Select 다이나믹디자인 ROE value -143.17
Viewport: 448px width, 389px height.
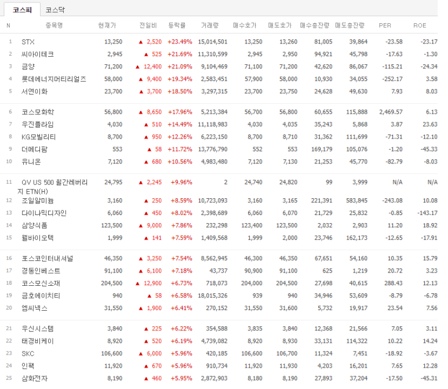[428, 213]
